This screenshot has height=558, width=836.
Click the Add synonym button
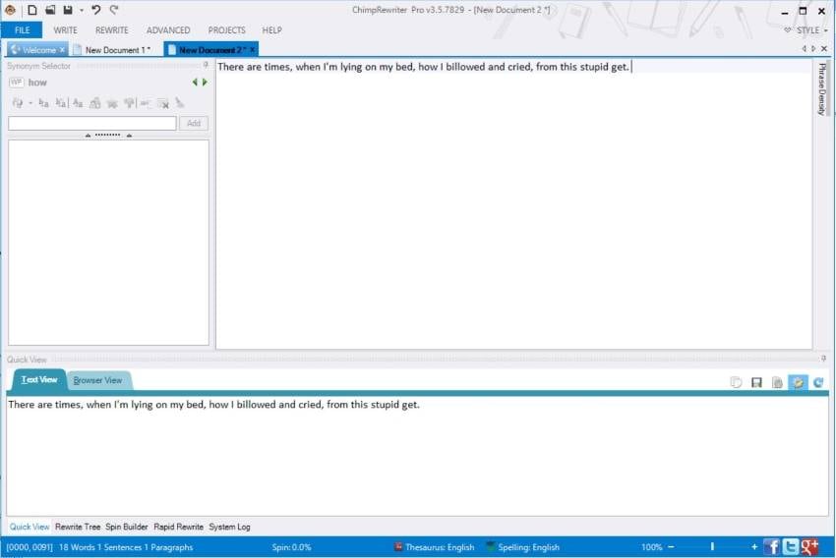pyautogui.click(x=194, y=123)
